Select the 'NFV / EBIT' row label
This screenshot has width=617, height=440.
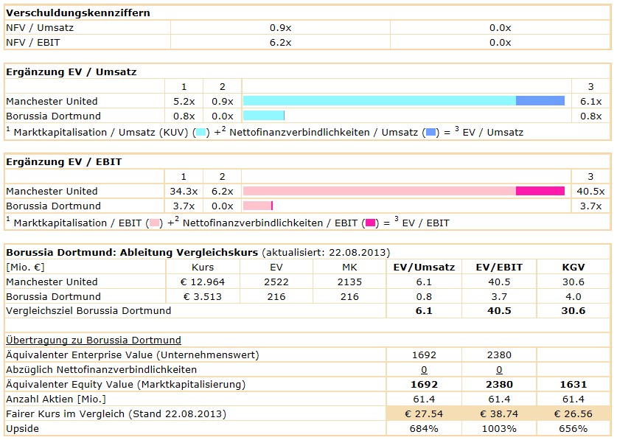pyautogui.click(x=33, y=43)
